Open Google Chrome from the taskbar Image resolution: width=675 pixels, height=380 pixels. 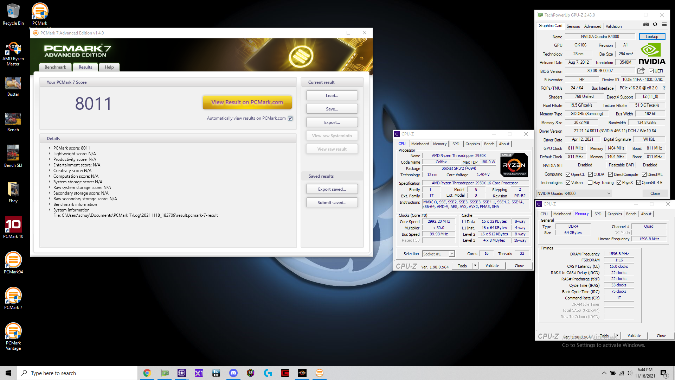[147, 373]
